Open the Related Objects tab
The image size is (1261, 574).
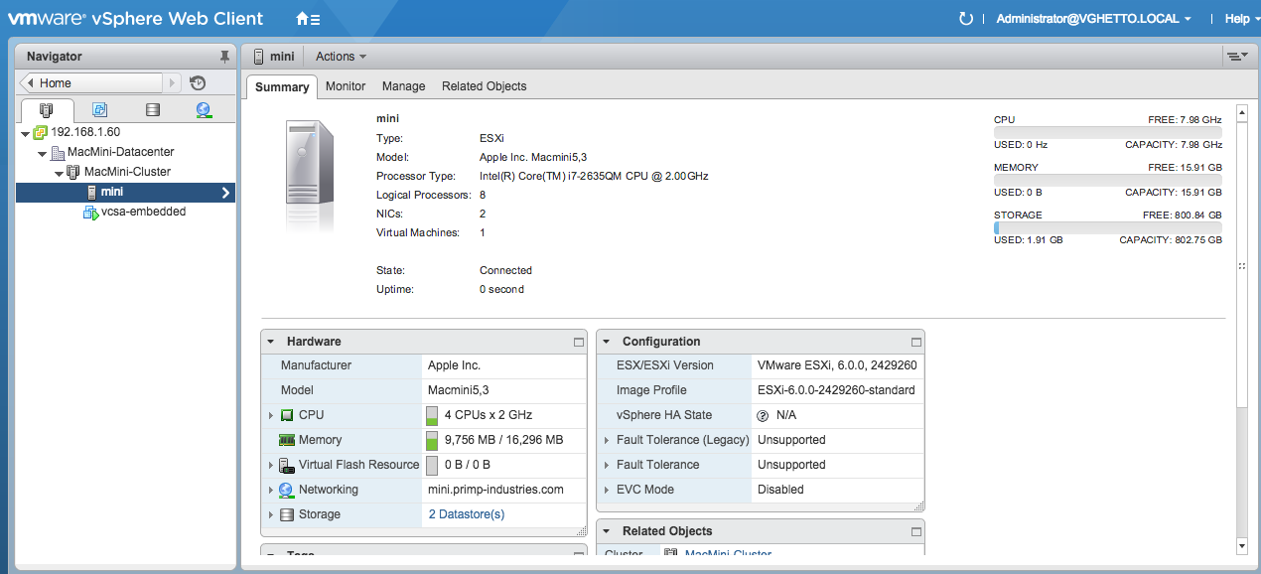(484, 86)
